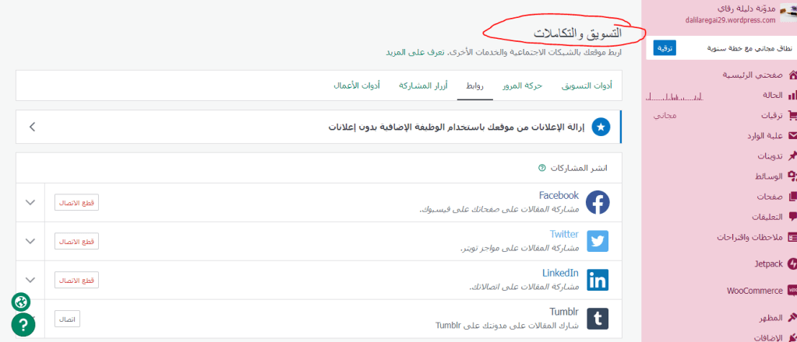Click the Tumblr logo icon
Screen dimensions: 797x342
598,319
